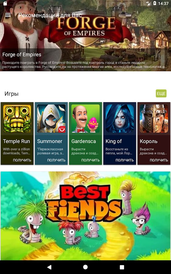
Task: Tap the battery status icon
Action: tap(155, 3)
